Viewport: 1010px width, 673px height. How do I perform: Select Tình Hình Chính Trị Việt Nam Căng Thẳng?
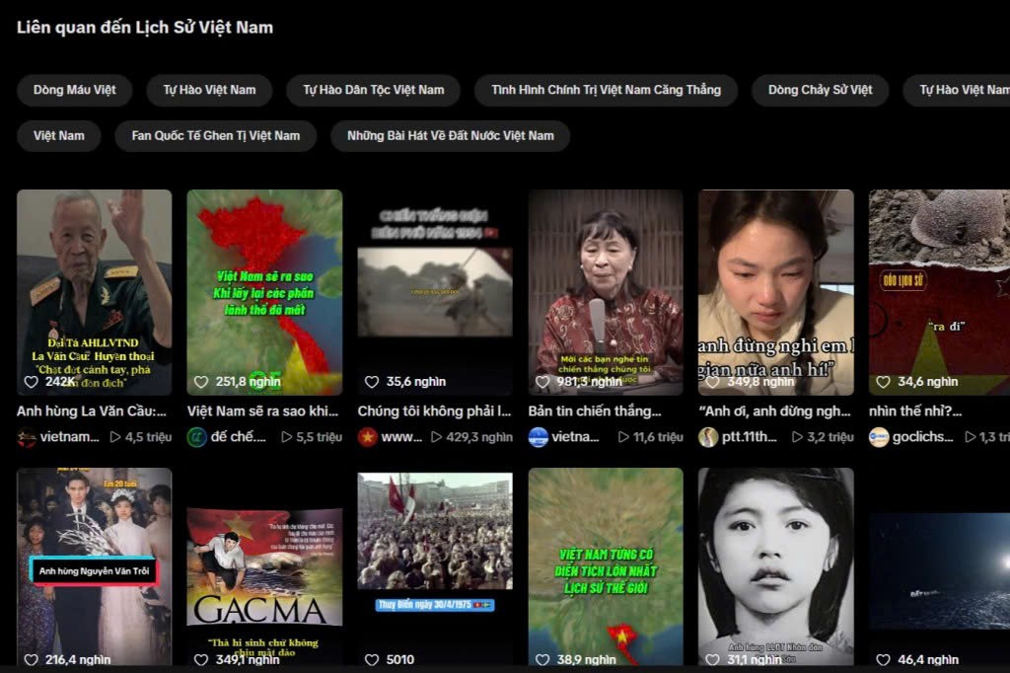click(607, 90)
